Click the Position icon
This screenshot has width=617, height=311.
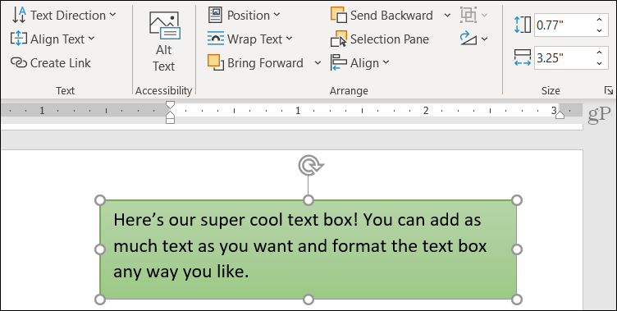(215, 15)
